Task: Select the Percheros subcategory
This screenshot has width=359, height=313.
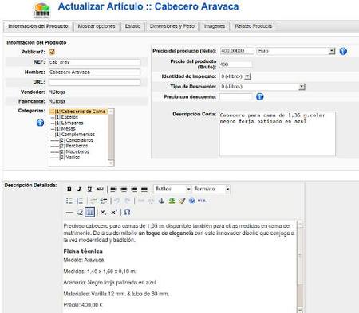Action: [x=78, y=146]
